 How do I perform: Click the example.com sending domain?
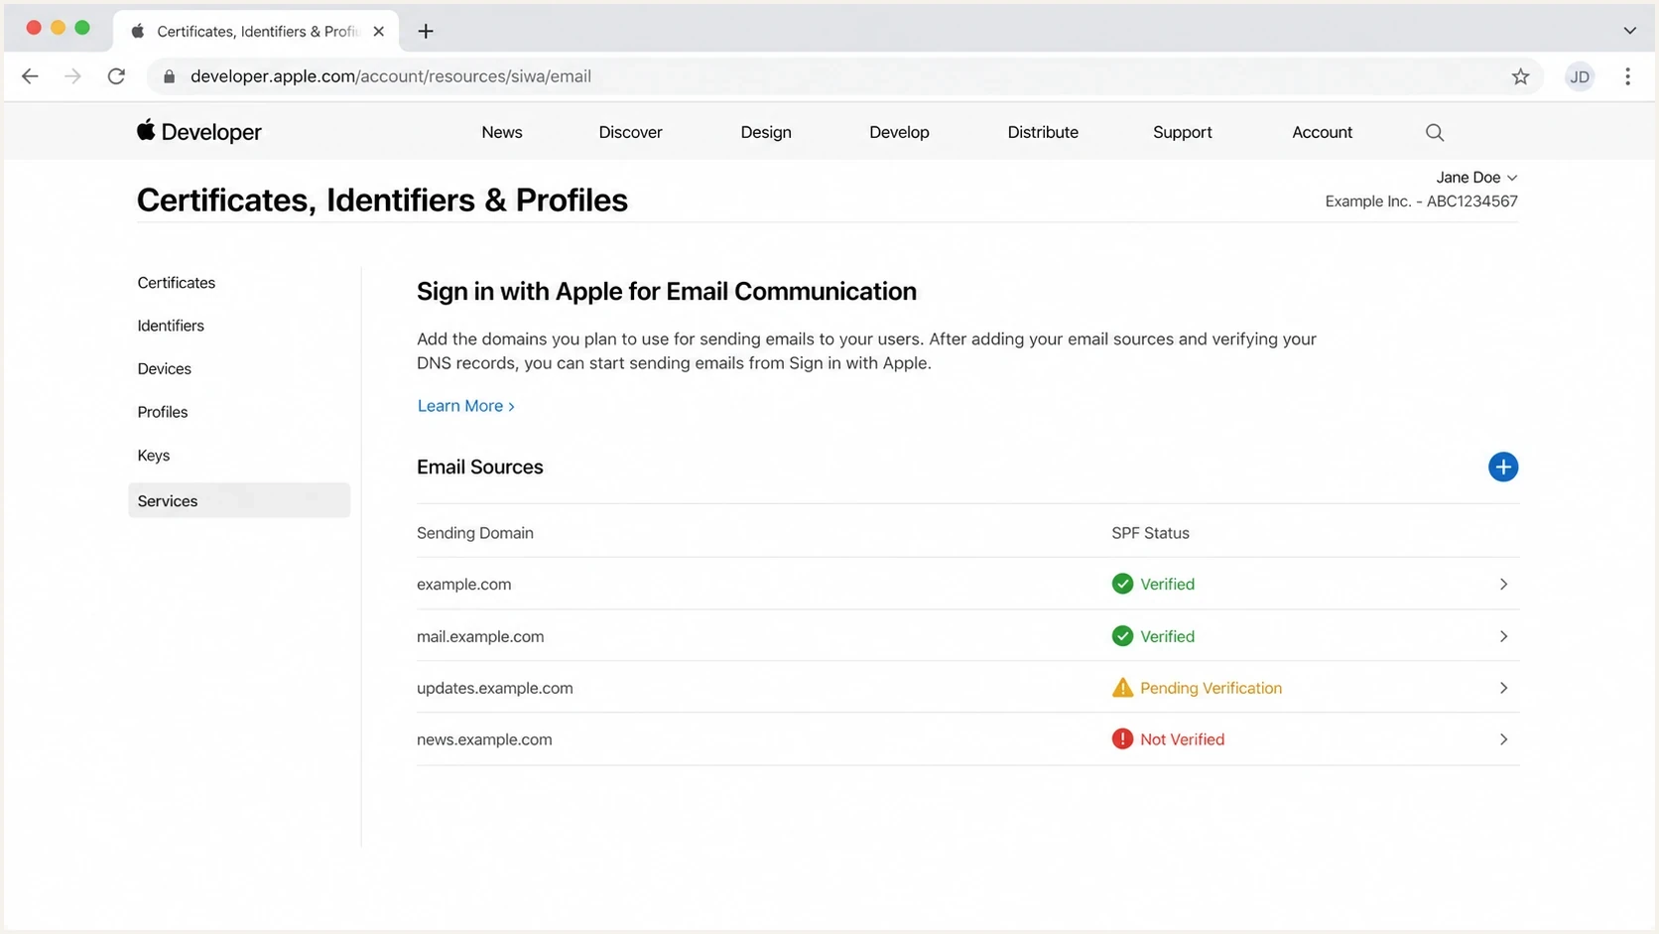point(464,585)
